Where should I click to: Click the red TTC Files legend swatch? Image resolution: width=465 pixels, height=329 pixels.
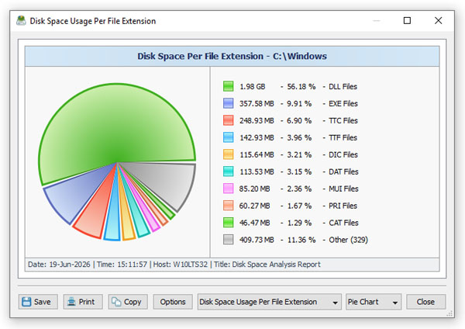(228, 120)
